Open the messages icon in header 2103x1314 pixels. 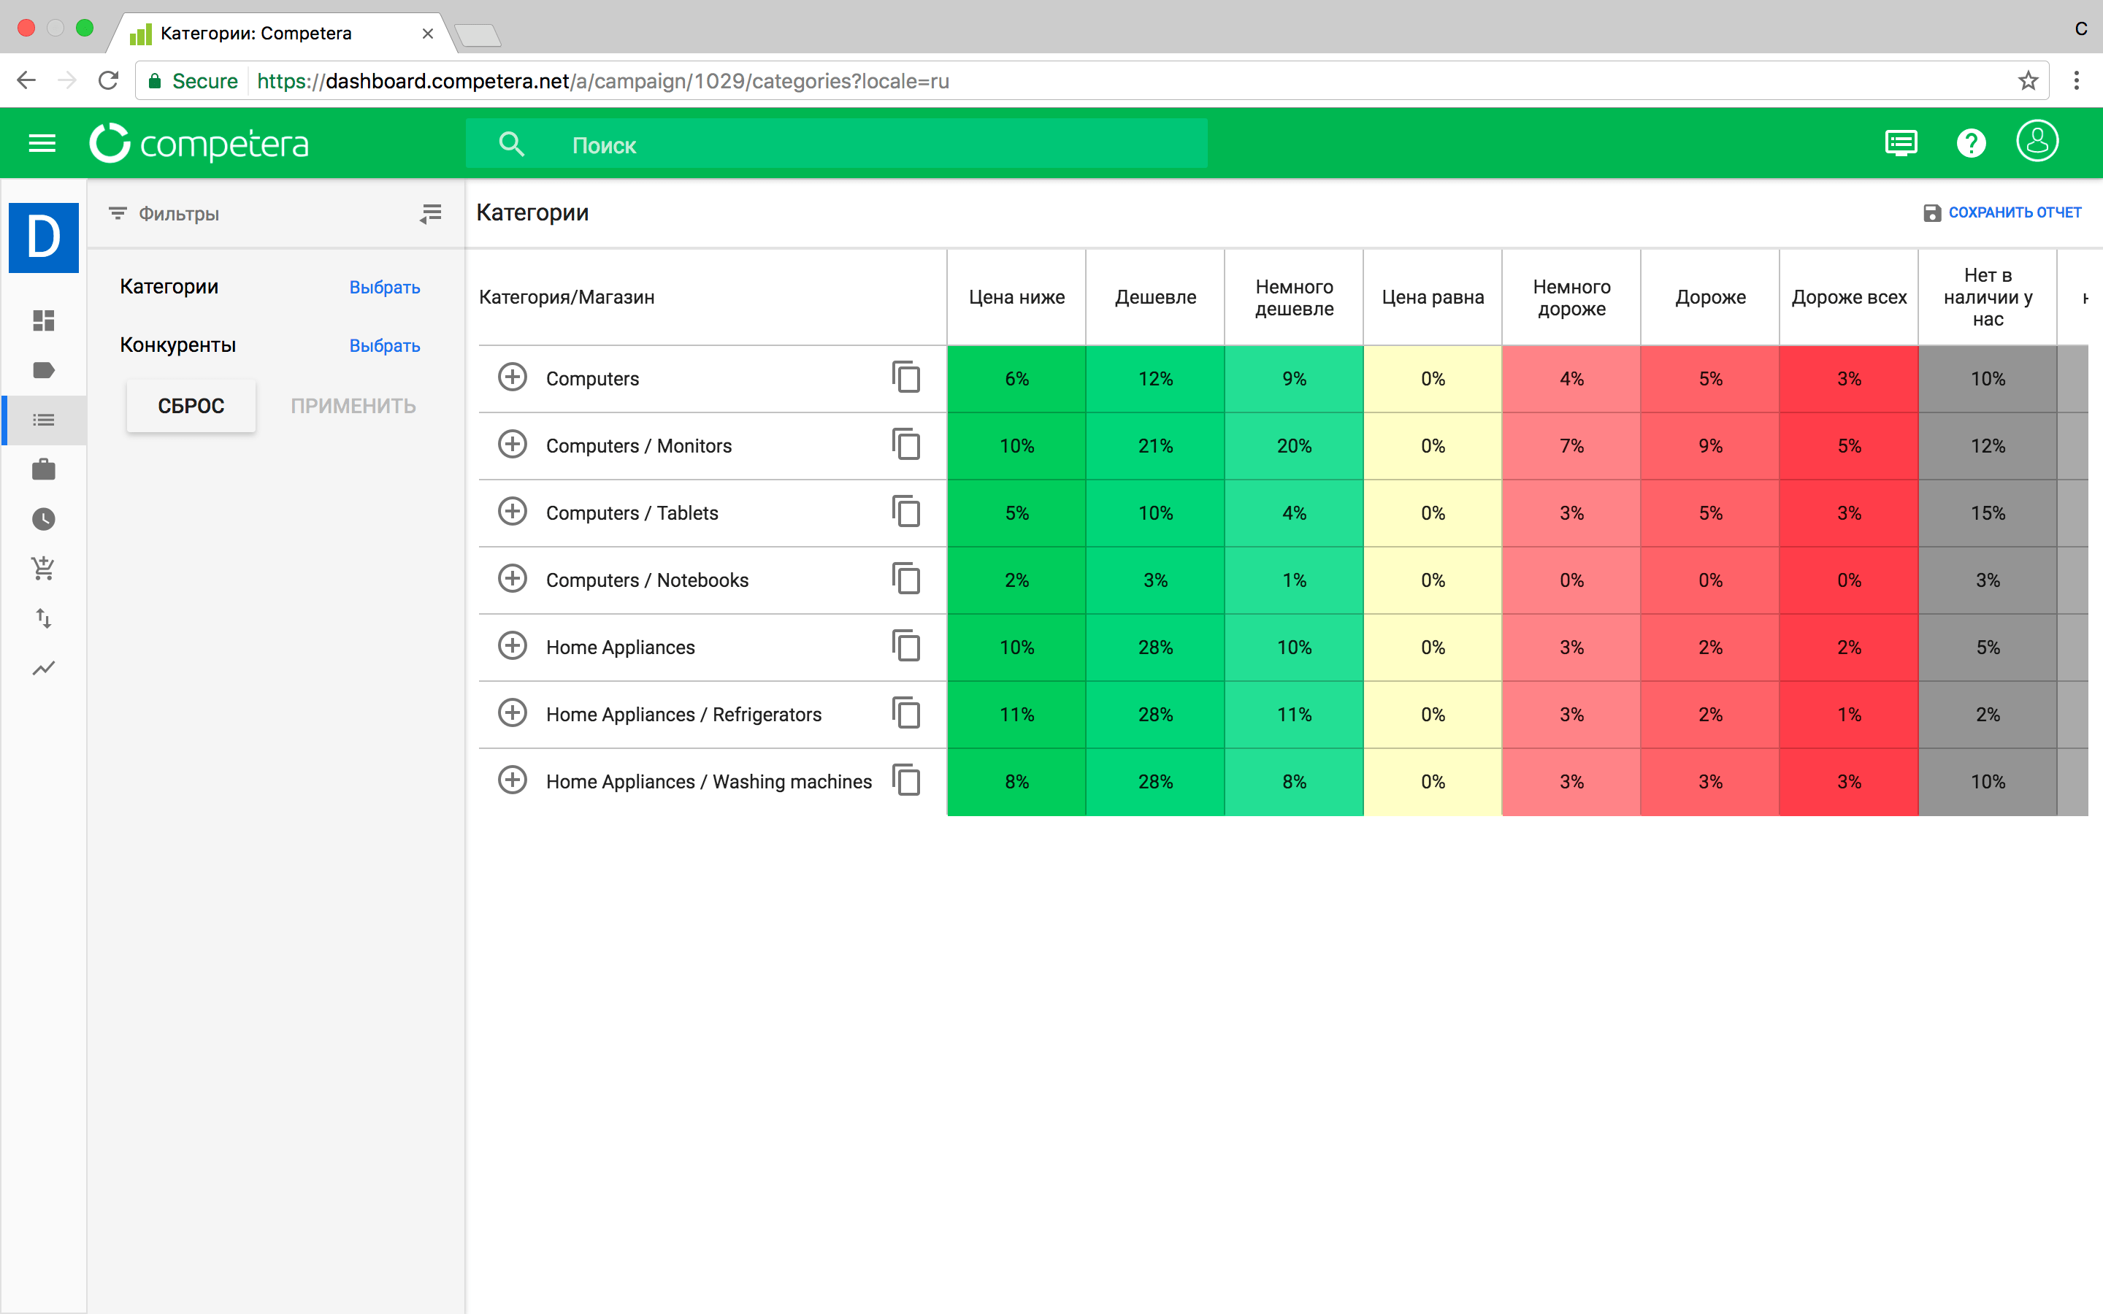1901,143
